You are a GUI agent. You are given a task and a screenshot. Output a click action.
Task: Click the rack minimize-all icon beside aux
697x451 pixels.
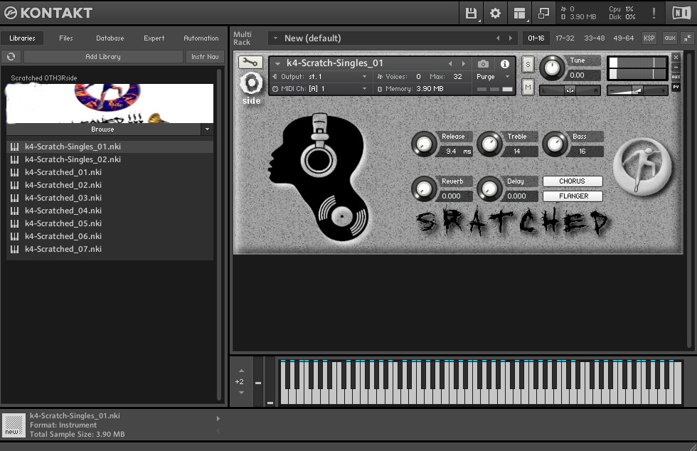[687, 38]
